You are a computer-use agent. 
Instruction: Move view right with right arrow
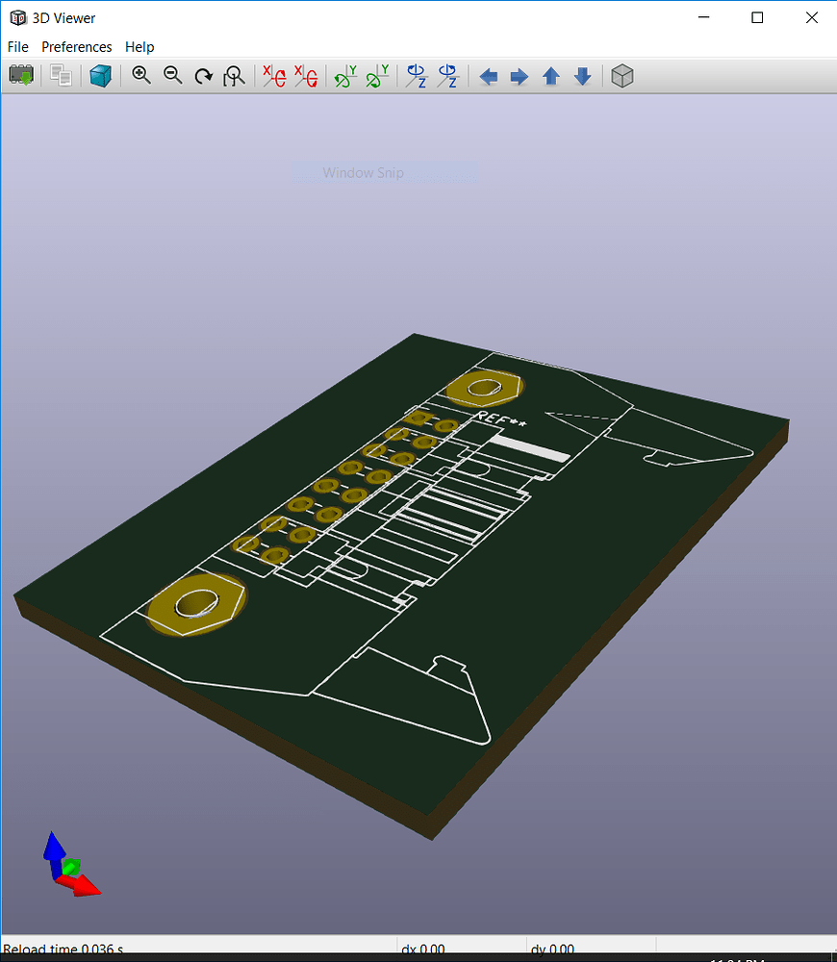(x=520, y=76)
